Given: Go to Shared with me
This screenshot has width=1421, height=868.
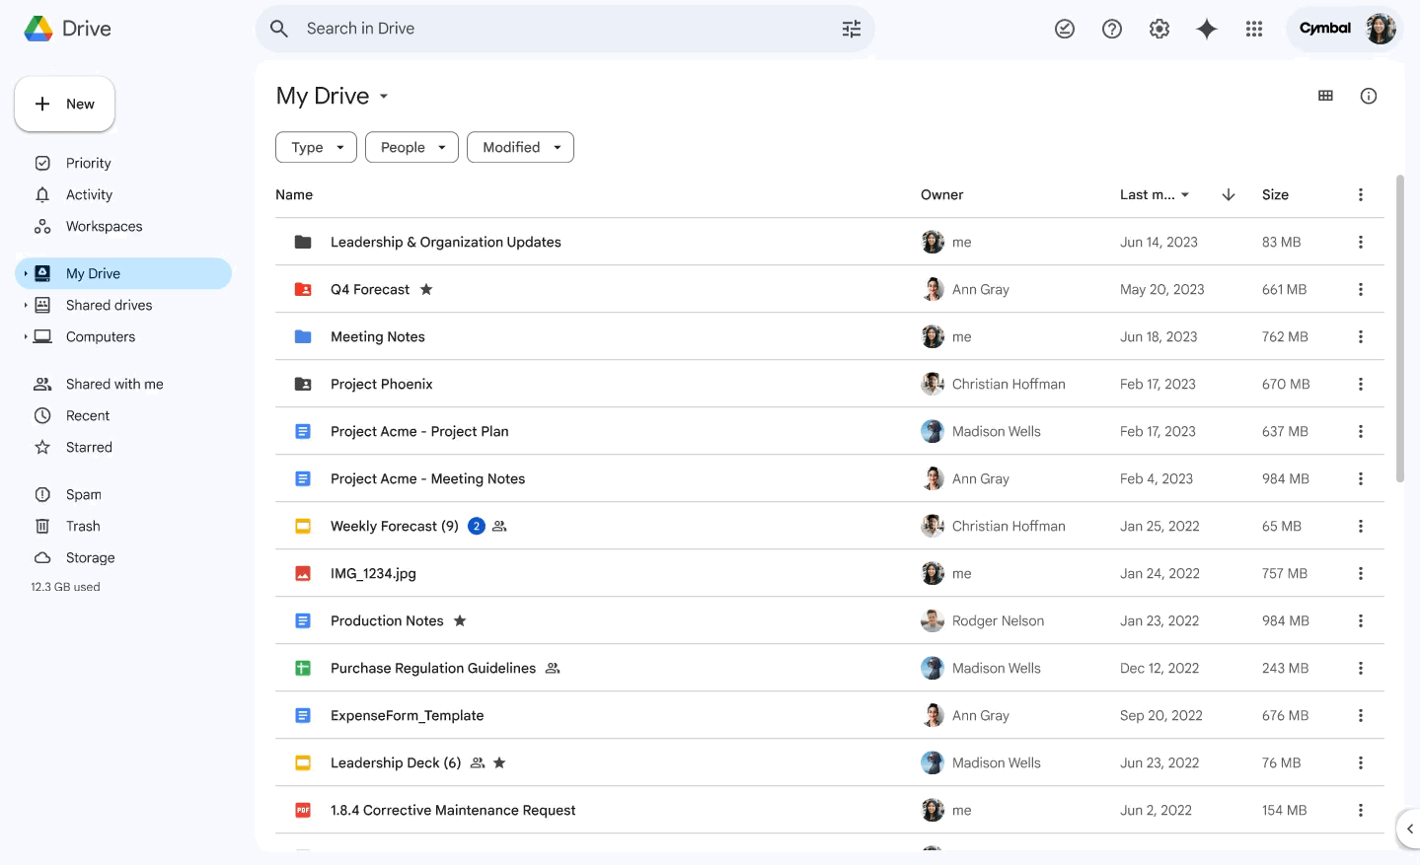Looking at the screenshot, I should pos(112,384).
